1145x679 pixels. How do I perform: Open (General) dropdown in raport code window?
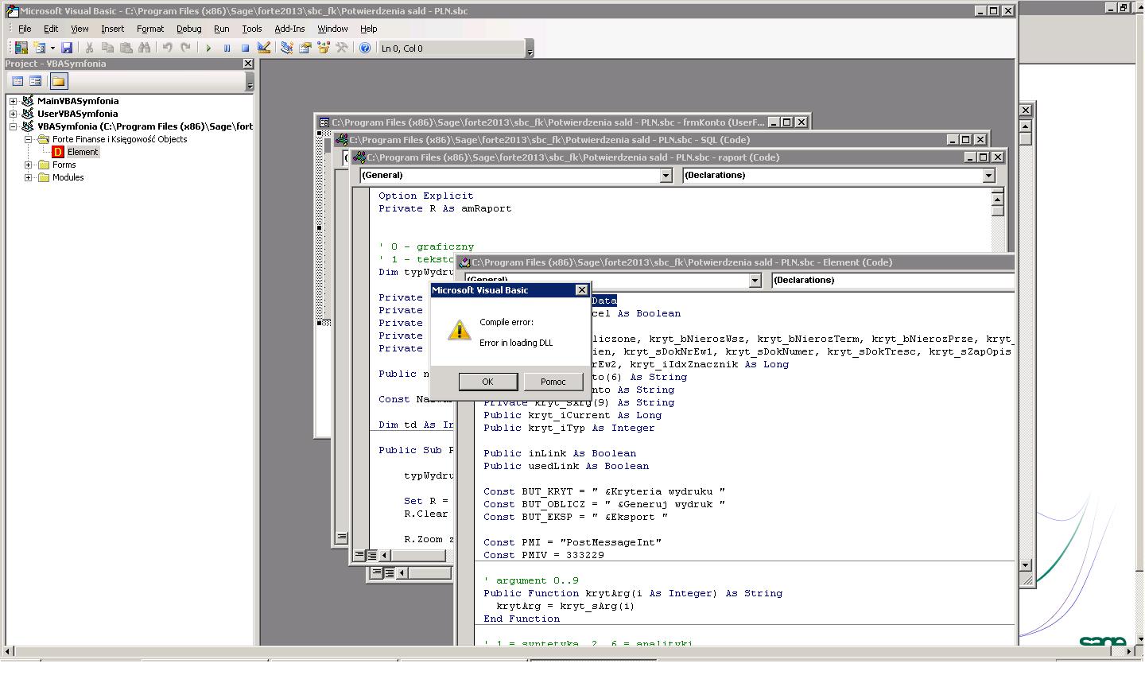pyautogui.click(x=666, y=176)
